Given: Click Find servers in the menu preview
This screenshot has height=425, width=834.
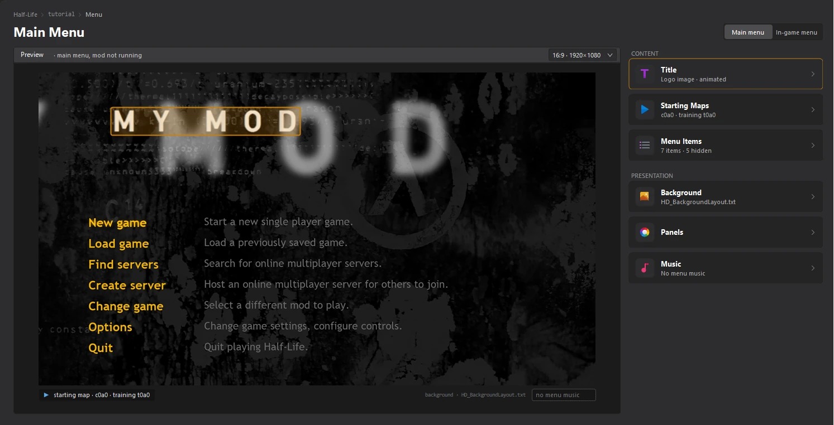Looking at the screenshot, I should click(x=123, y=264).
